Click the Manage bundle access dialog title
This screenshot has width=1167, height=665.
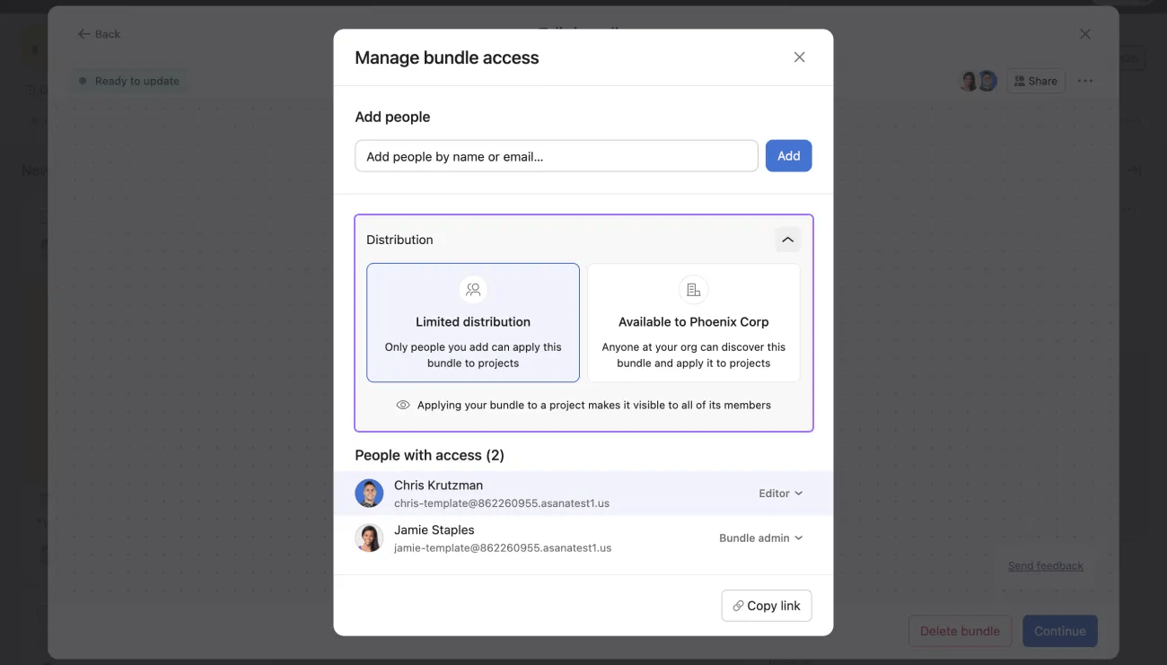447,57
